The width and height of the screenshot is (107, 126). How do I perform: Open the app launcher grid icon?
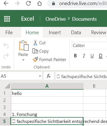(x=7, y=19)
